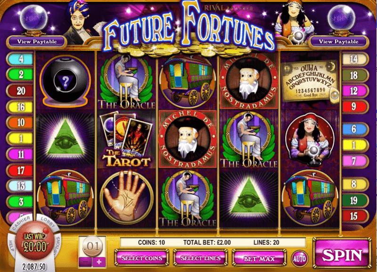This screenshot has height=272, width=377.
Task: Open the Lobby menu segment
Action: pos(48,223)
